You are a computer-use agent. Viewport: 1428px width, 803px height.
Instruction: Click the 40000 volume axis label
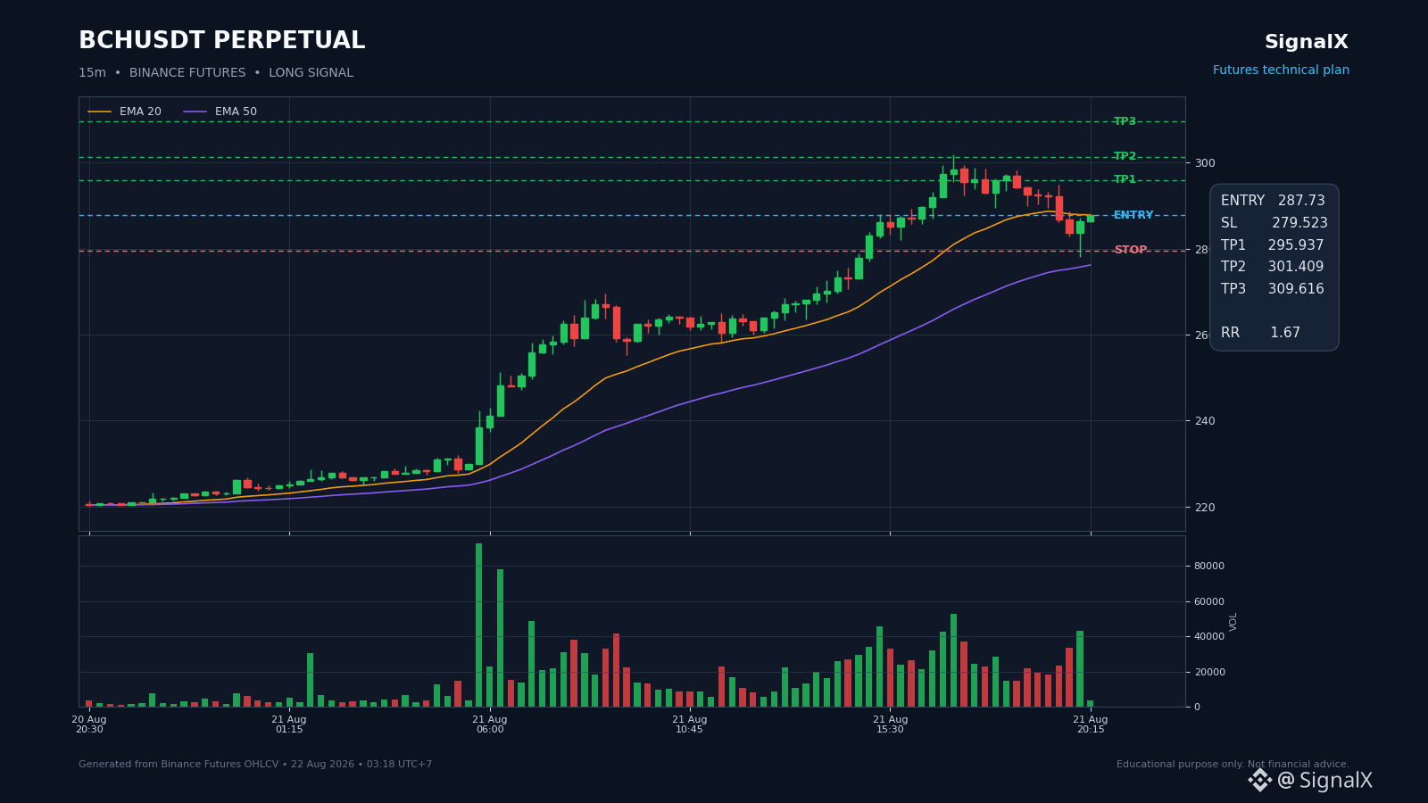pyautogui.click(x=1209, y=637)
